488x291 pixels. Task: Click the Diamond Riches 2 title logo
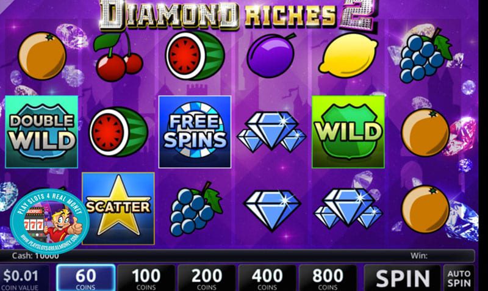tap(238, 15)
